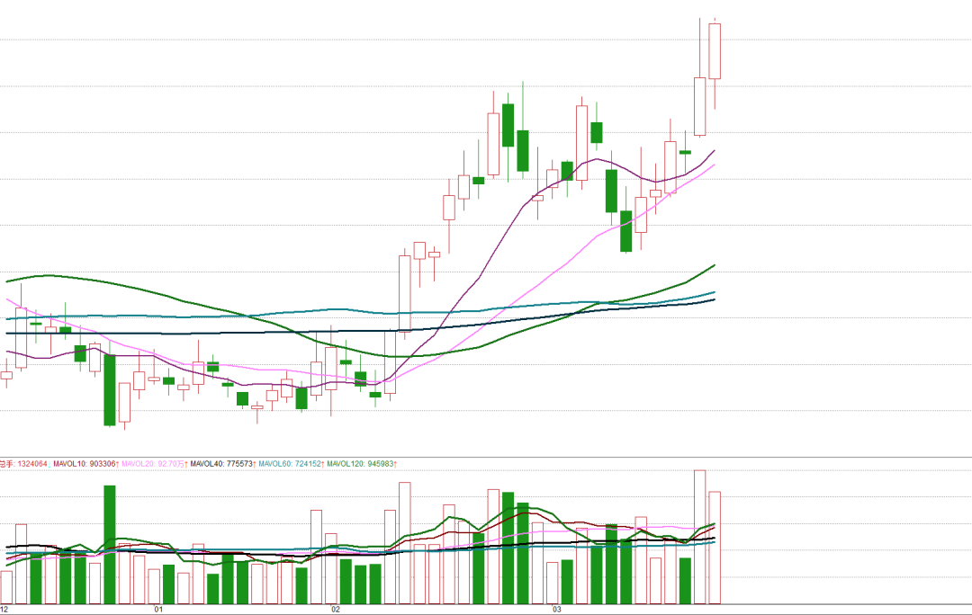
Task: Click the green MAVOL120 indicator label
Action: 361,464
